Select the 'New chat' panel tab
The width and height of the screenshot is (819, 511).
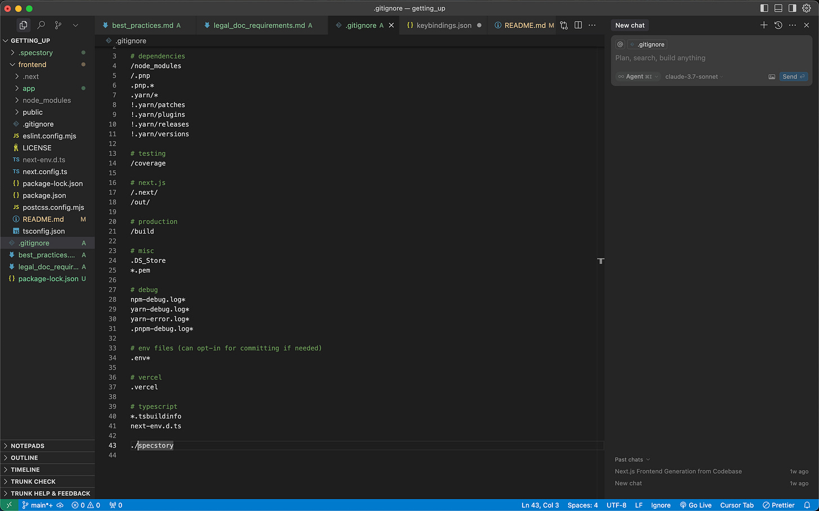(630, 25)
